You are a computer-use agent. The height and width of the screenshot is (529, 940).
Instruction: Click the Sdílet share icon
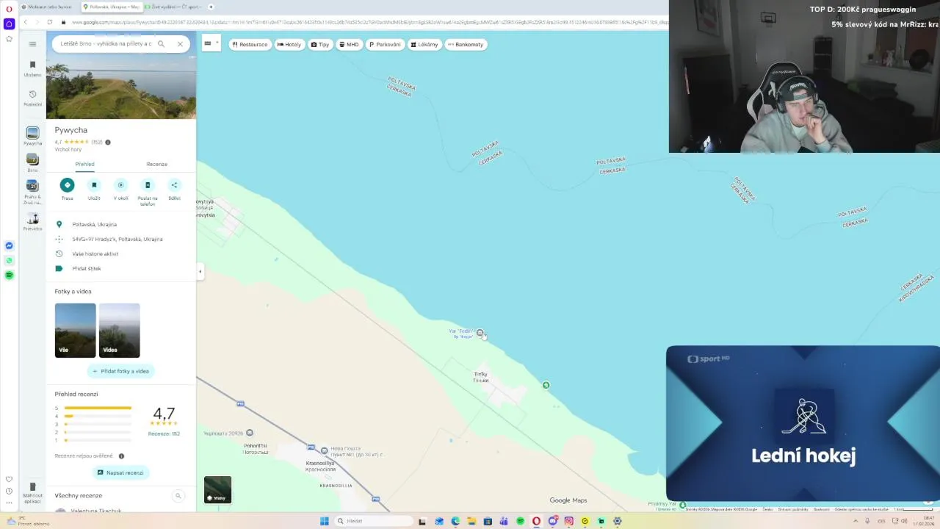(174, 185)
